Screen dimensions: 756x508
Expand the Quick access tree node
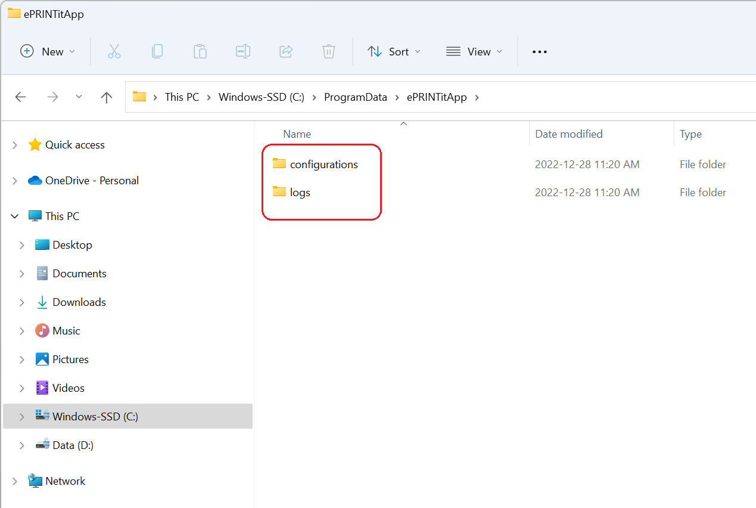15,145
